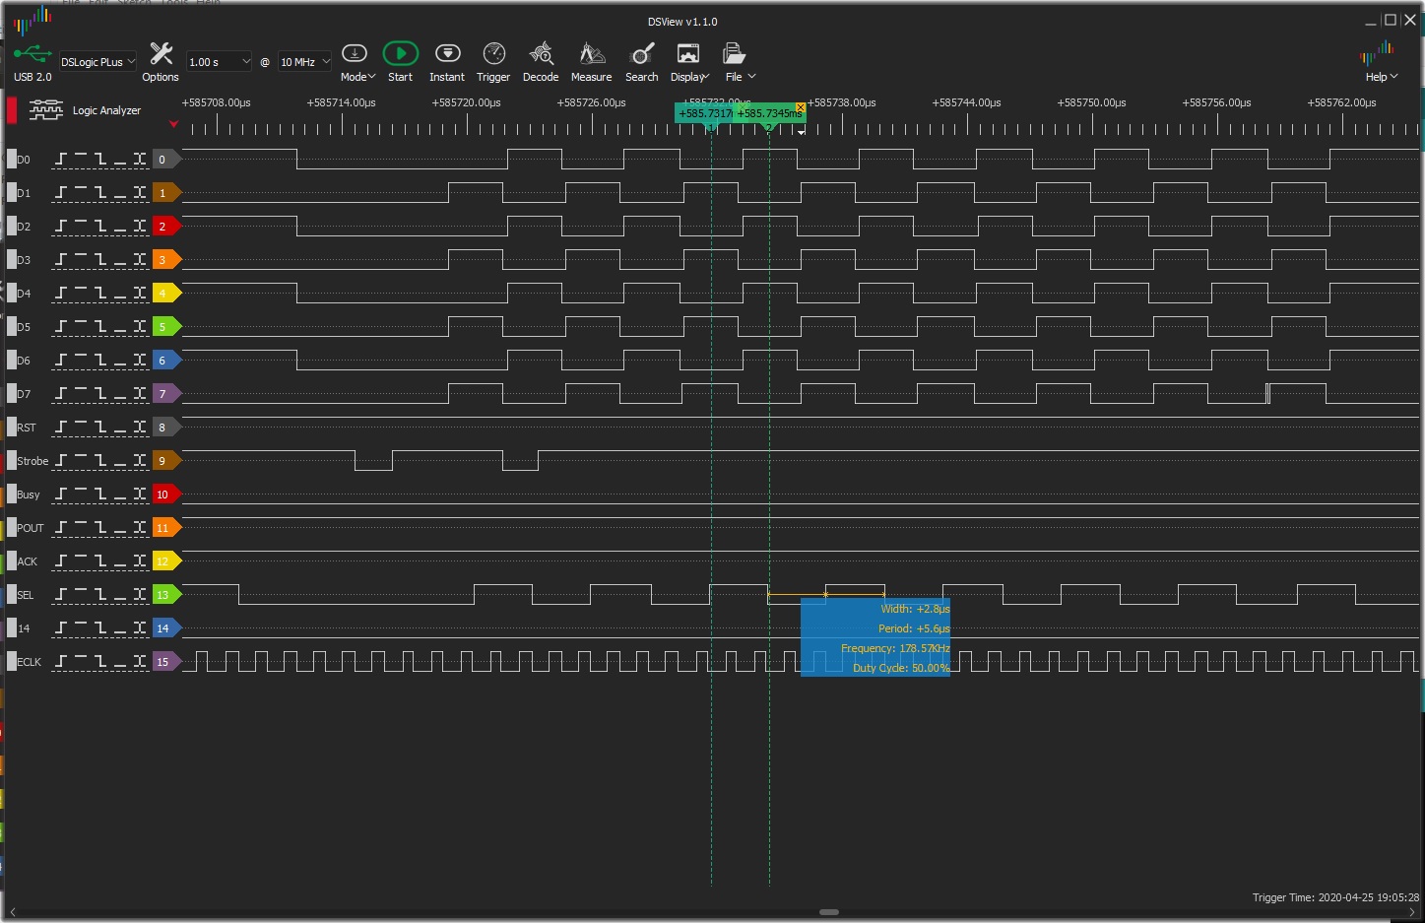This screenshot has width=1425, height=923.
Task: Click the DSView logo at top left
Action: point(32,19)
